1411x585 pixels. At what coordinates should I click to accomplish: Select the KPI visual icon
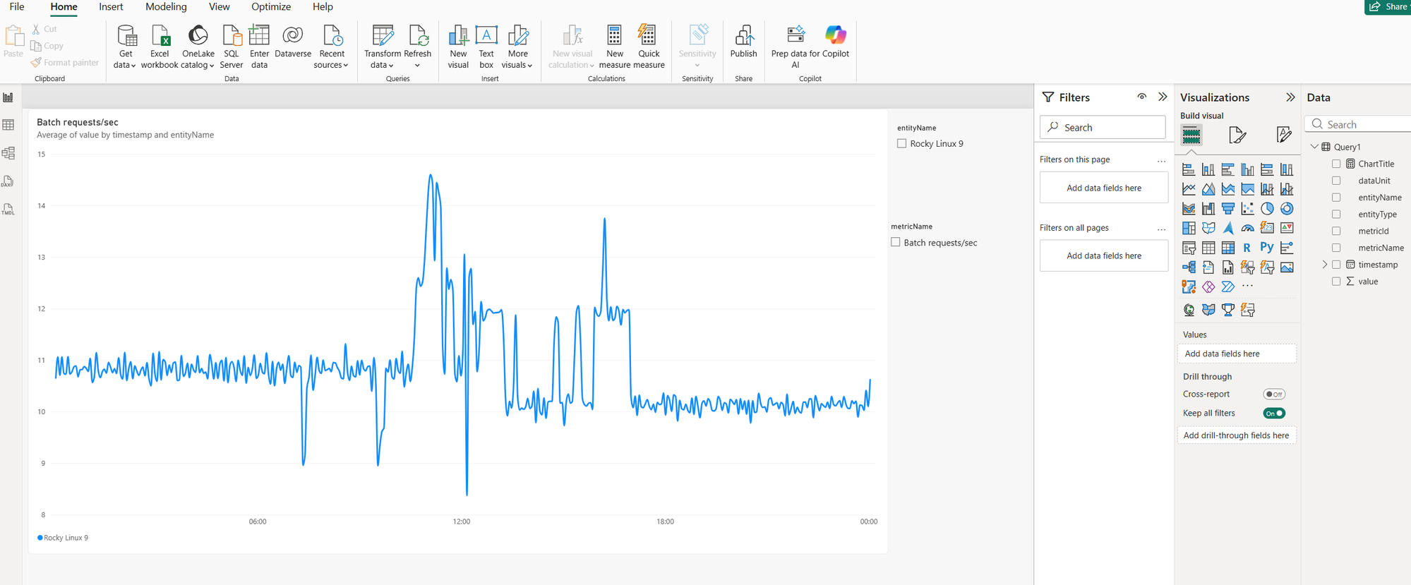(1287, 228)
